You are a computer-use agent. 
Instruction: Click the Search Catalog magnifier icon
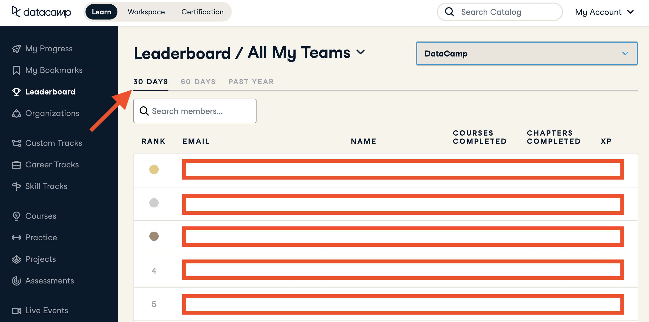[x=450, y=12]
